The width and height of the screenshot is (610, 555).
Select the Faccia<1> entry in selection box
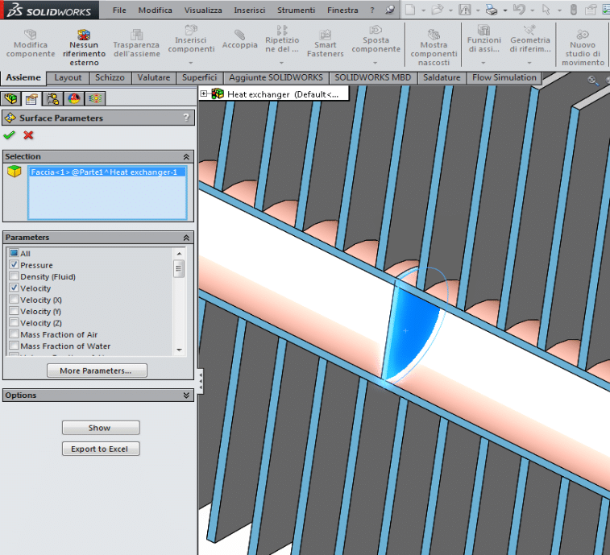point(106,172)
